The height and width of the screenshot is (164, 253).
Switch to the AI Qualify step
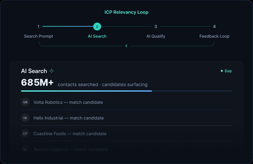point(156,36)
